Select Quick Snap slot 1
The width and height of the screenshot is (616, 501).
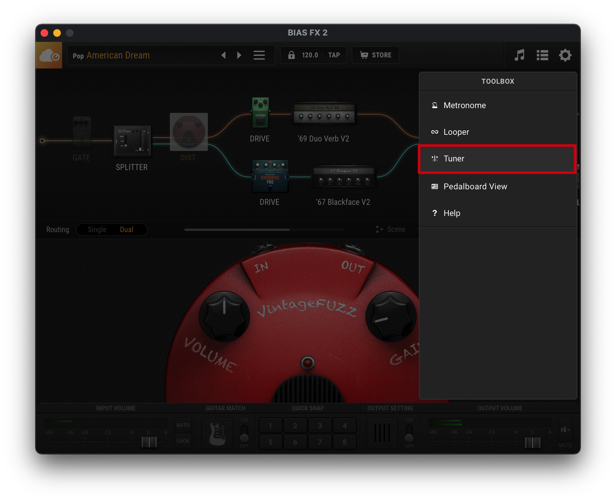[x=270, y=426]
